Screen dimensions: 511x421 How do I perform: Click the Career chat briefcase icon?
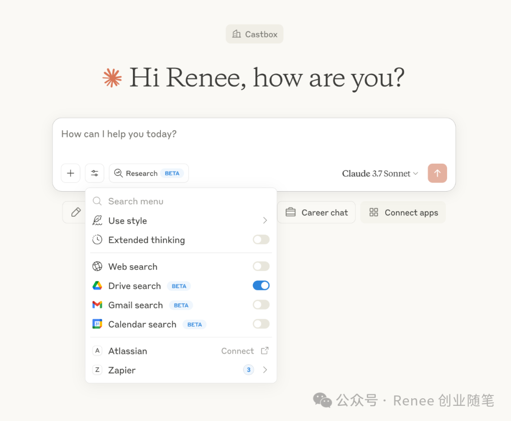click(291, 212)
